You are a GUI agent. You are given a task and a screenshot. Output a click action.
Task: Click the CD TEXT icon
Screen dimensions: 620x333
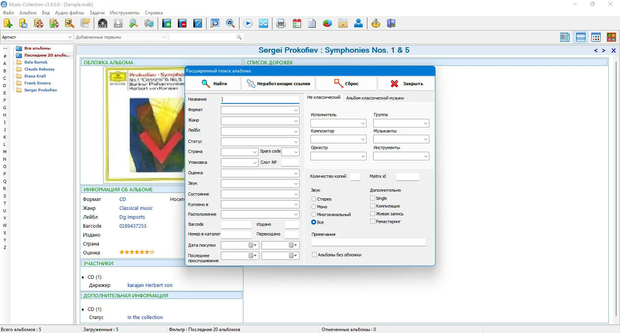point(103,24)
